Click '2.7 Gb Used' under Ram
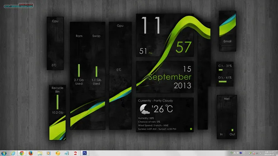 [x=79, y=82]
